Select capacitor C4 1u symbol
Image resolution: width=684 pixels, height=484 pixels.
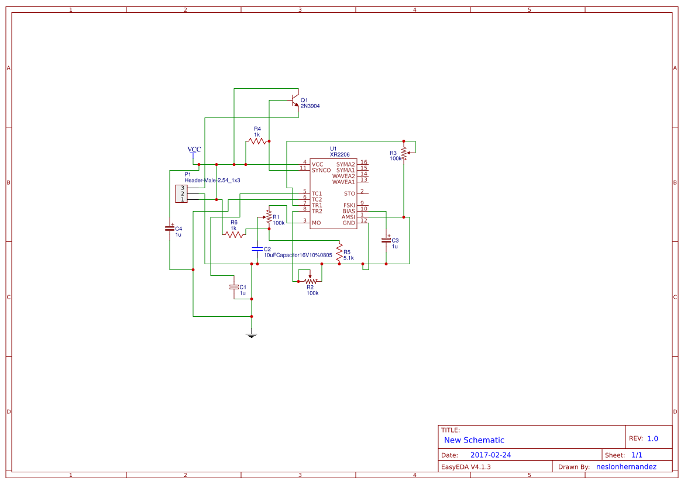click(171, 229)
